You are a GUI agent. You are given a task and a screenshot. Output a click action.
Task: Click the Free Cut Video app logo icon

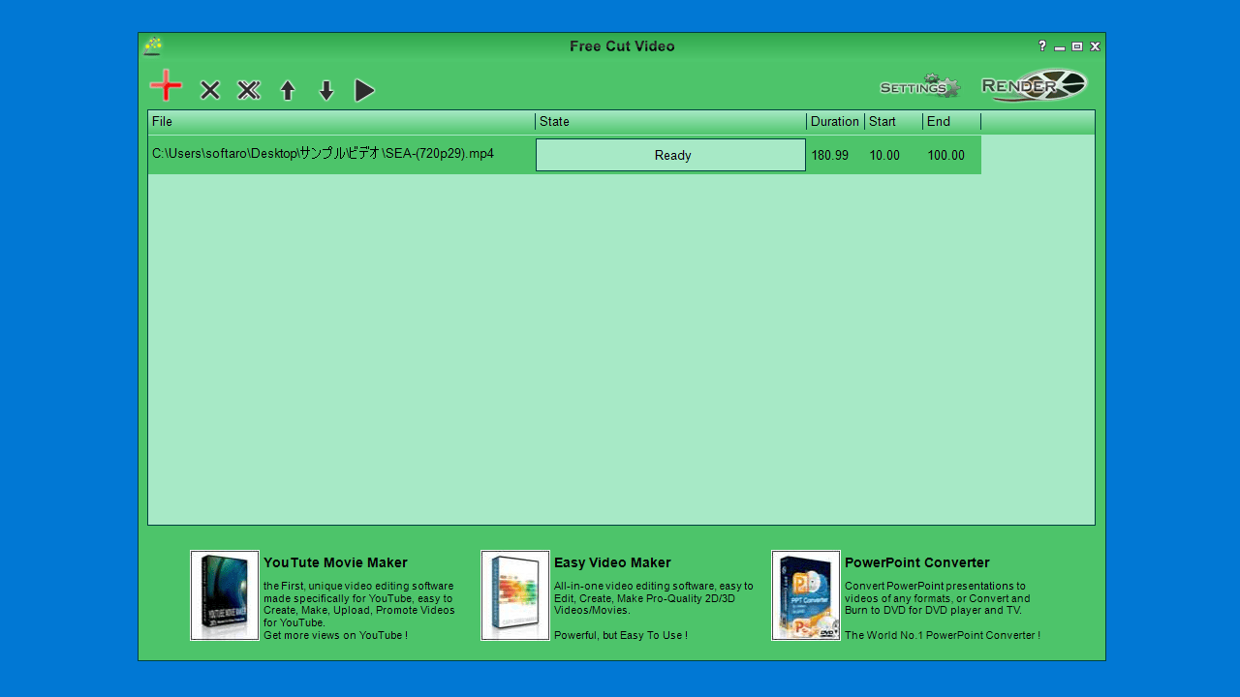pyautogui.click(x=153, y=46)
